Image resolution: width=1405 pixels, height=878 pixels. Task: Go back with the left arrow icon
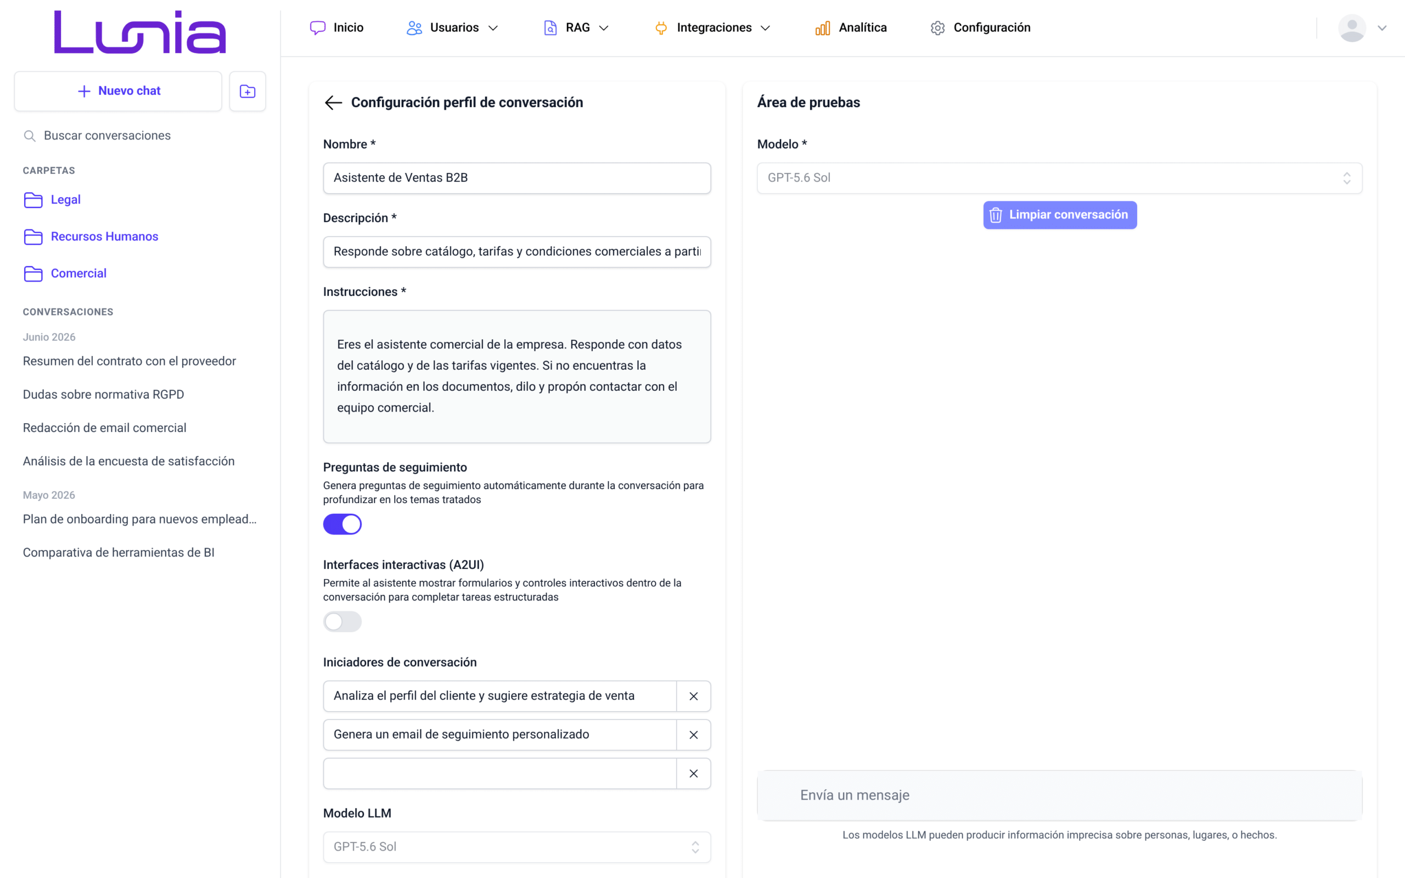tap(333, 103)
